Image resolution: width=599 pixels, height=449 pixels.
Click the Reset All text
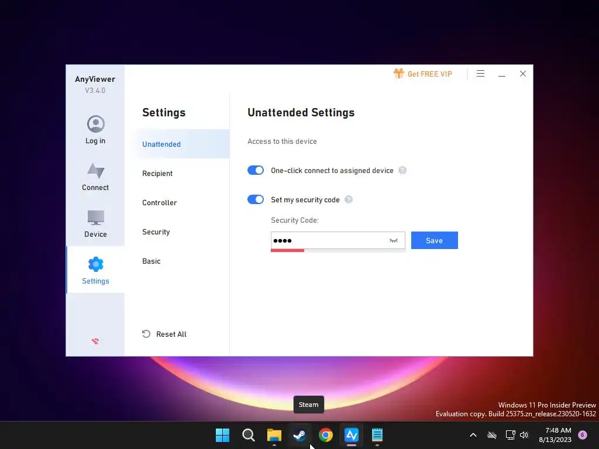(171, 334)
